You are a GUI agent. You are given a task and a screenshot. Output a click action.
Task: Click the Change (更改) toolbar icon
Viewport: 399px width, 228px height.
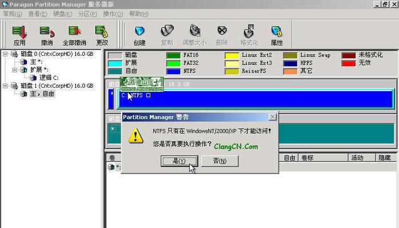click(102, 31)
